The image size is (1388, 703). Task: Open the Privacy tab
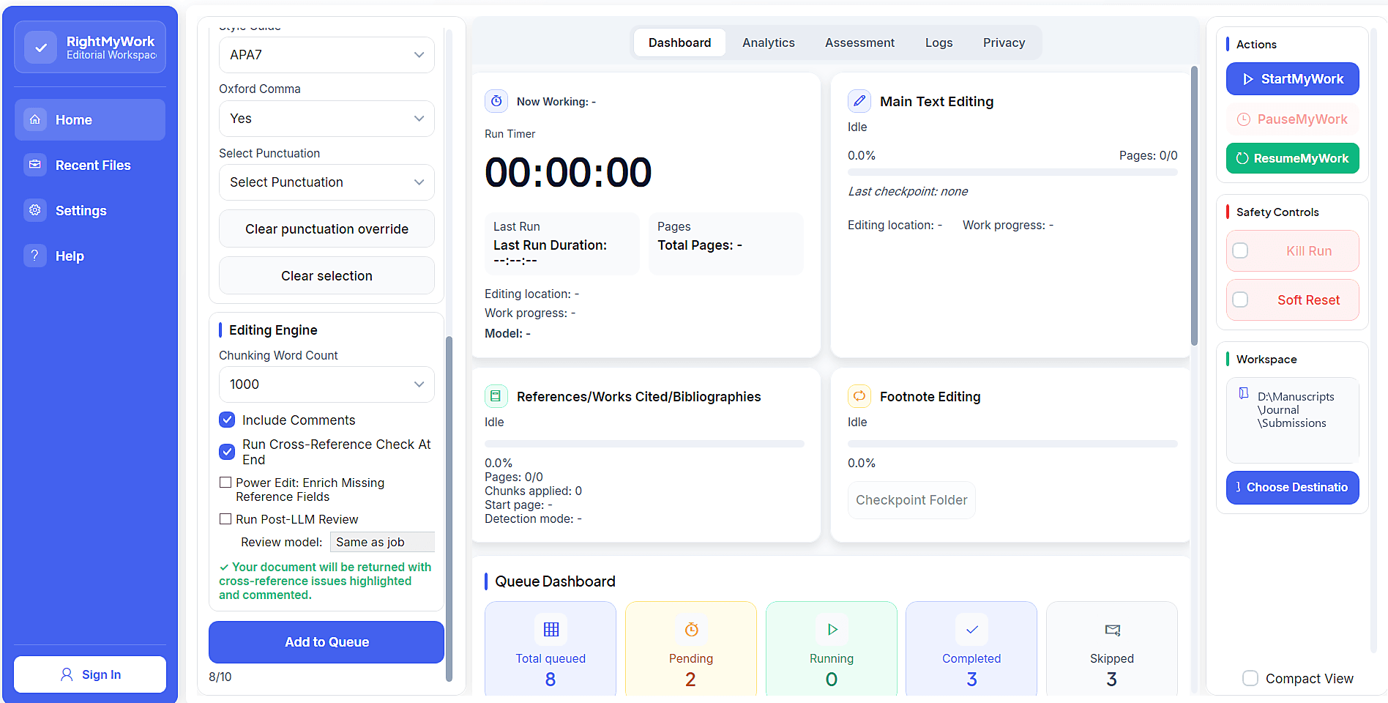click(x=1004, y=42)
